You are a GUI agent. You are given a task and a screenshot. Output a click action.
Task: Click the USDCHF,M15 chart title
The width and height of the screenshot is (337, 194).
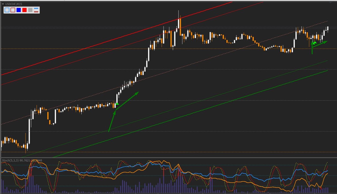click(x=13, y=4)
